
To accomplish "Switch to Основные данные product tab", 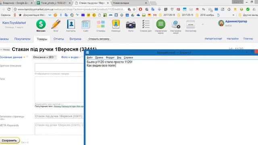I will (11, 57).
